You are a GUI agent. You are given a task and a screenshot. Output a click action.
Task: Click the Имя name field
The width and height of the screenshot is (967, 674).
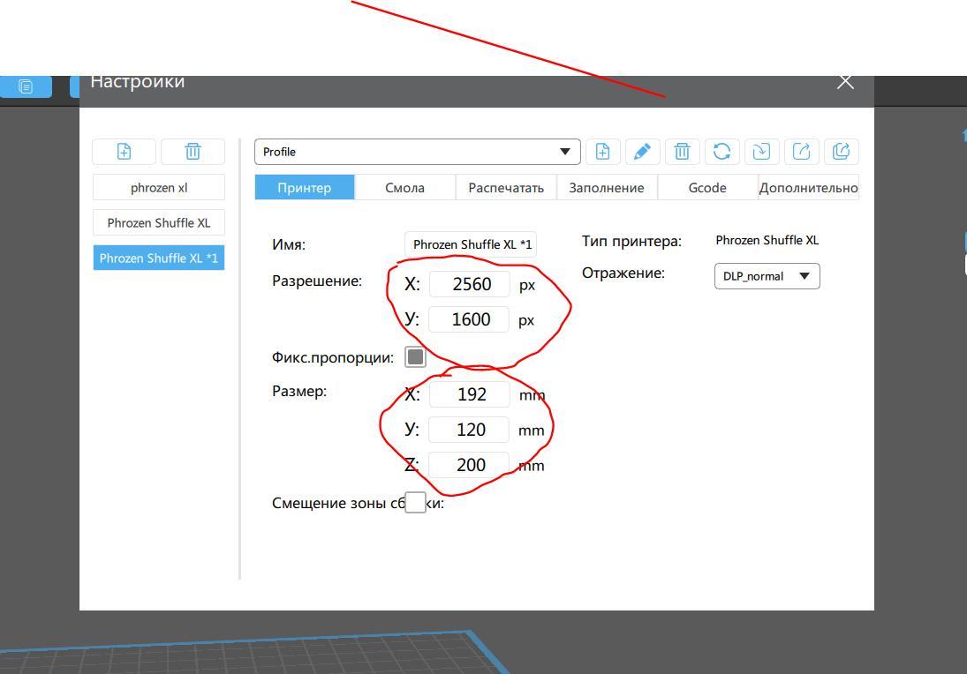471,244
